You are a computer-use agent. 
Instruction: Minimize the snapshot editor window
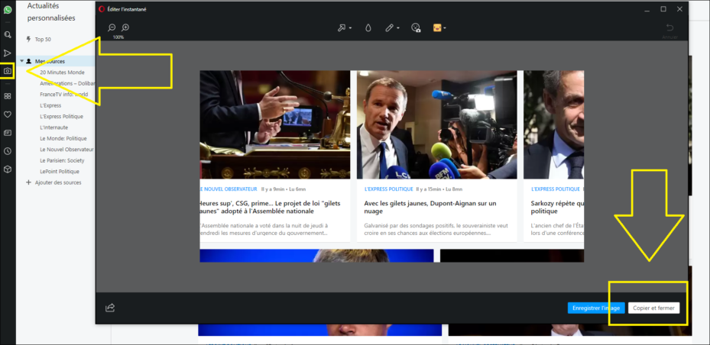[x=647, y=9]
